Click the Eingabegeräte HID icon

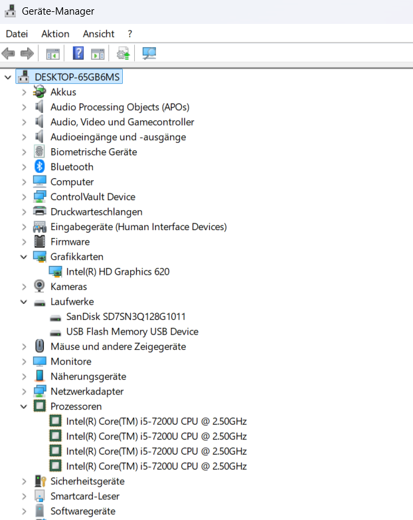[x=39, y=227]
